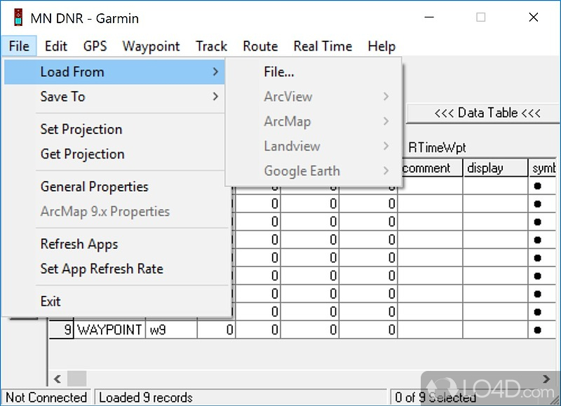561x406 pixels.
Task: Open the GPS menu
Action: [95, 46]
